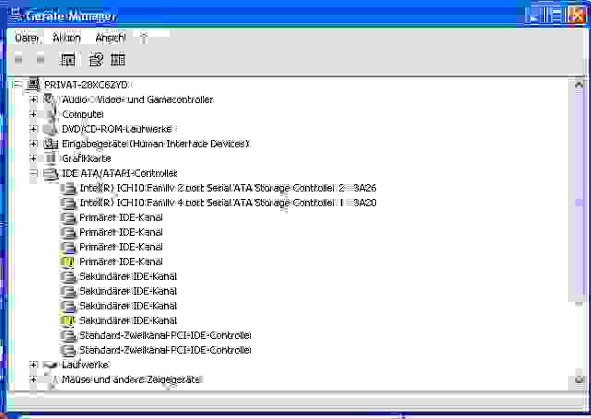The height and width of the screenshot is (419, 591).
Task: Click icon of ICH10 4 port controller 3A20
Action: [x=68, y=203]
